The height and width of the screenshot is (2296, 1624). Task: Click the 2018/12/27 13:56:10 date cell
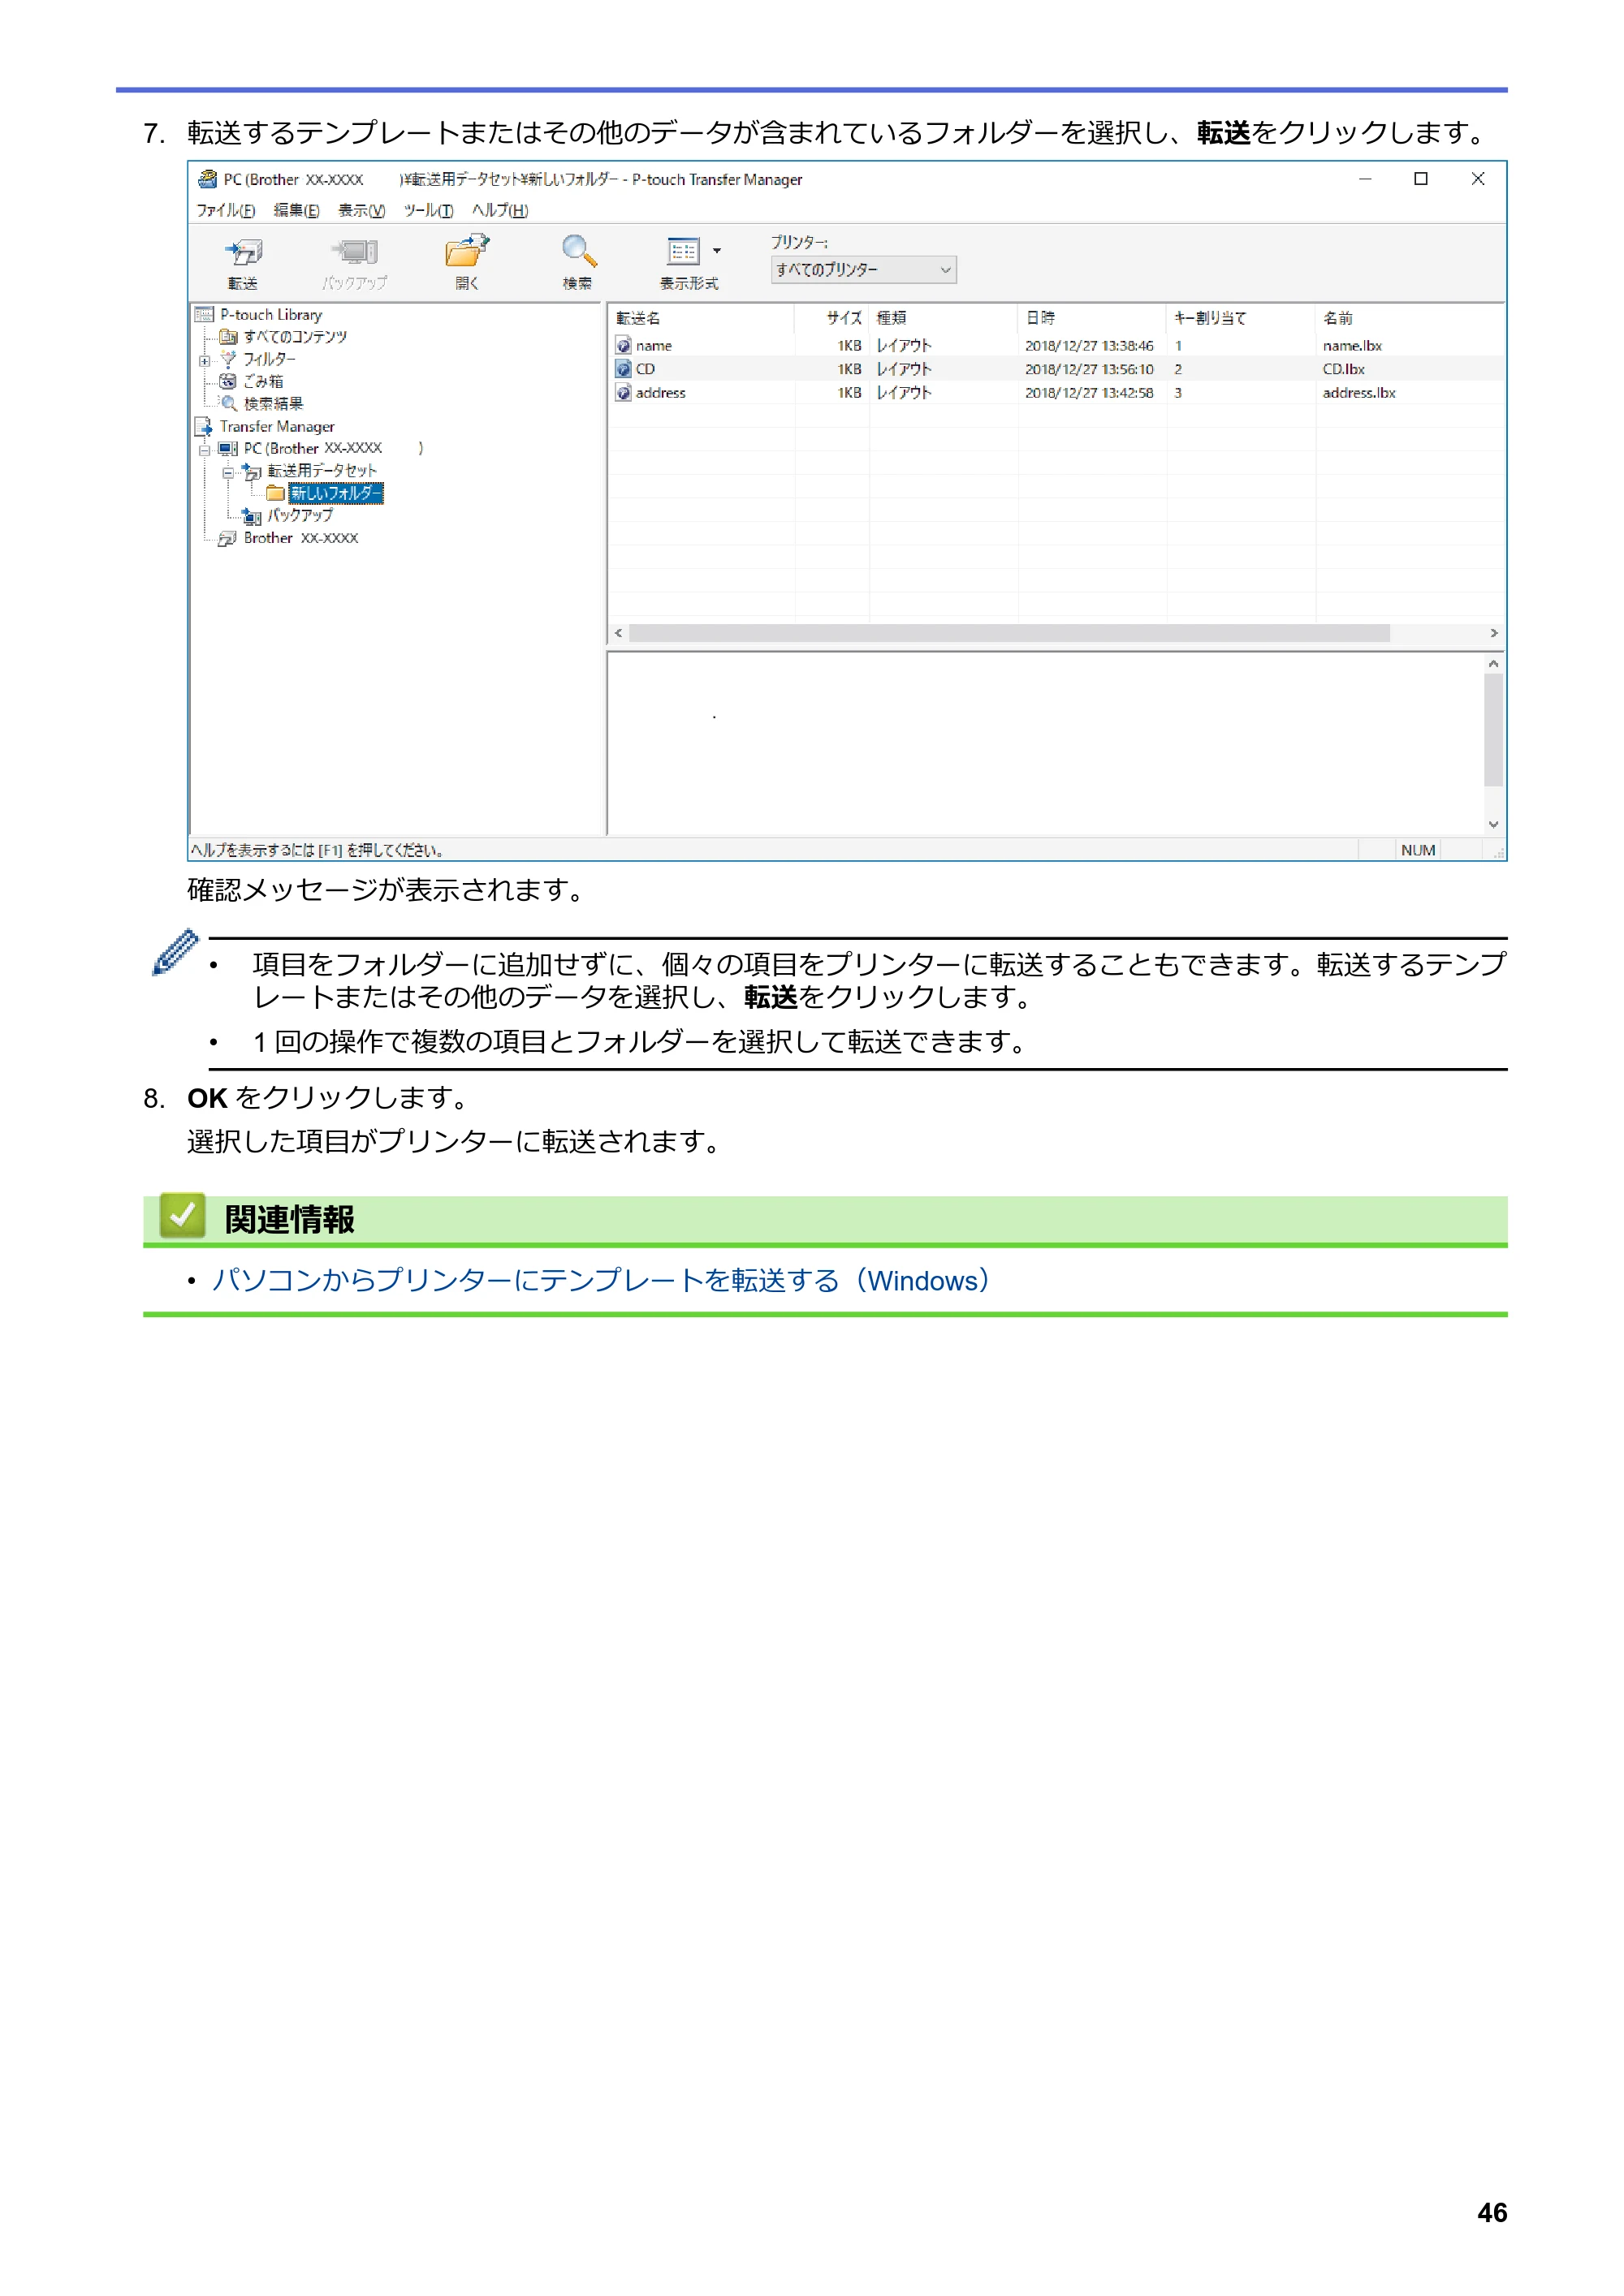tap(1089, 370)
